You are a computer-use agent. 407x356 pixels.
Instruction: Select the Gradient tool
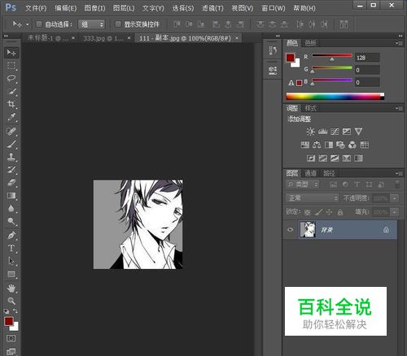pos(11,196)
